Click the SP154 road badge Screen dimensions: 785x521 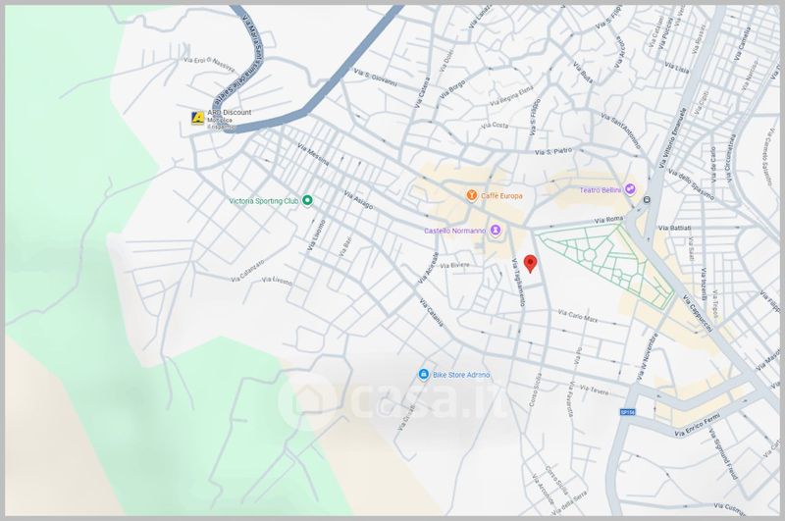(x=630, y=413)
